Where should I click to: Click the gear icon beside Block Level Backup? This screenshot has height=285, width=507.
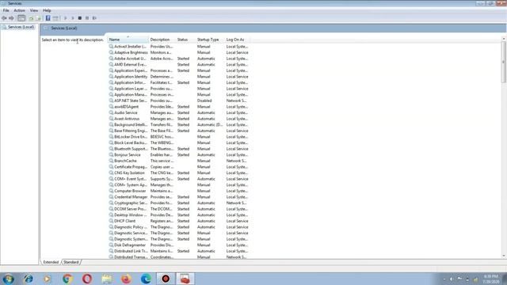pyautogui.click(x=111, y=142)
